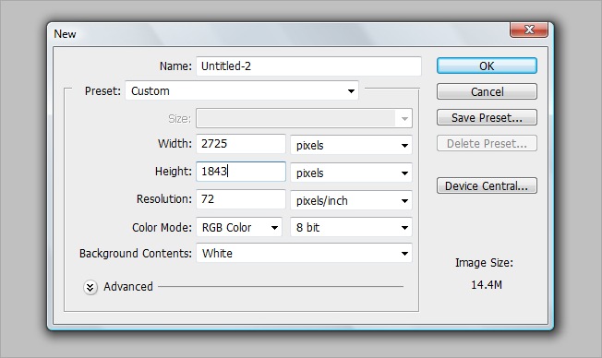The width and height of the screenshot is (602, 358).
Task: Click the 'Background Contents:' label
Action: point(135,254)
